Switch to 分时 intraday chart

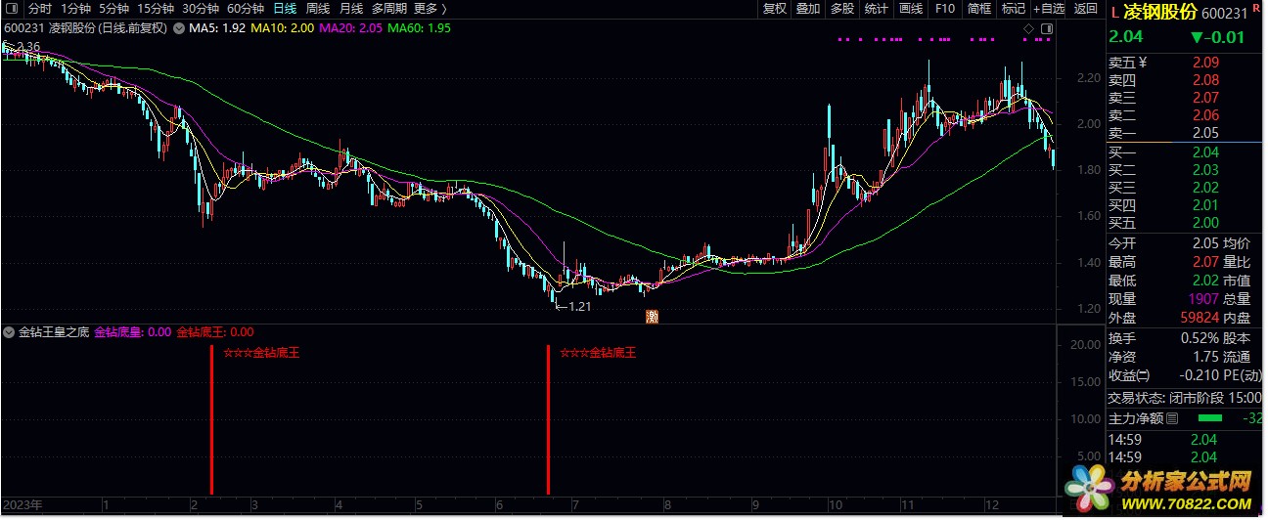pos(40,9)
